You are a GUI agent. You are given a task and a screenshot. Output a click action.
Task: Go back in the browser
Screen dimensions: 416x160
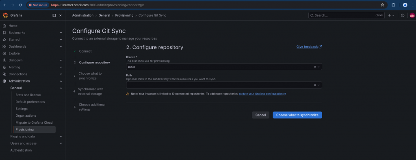5,5
